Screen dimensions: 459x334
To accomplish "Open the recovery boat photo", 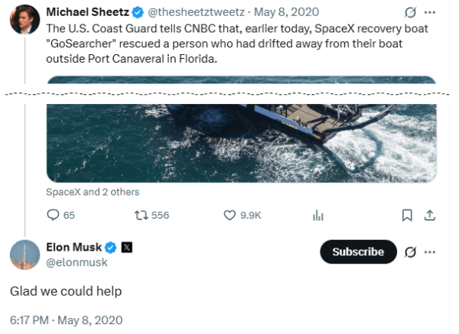I will (241, 128).
